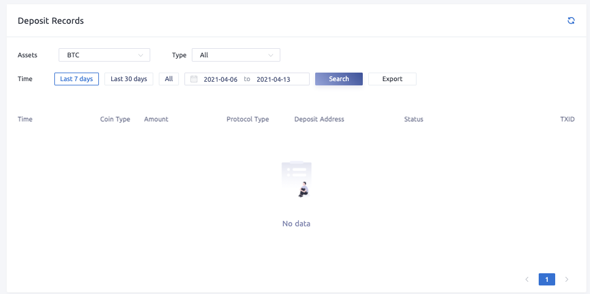Select the Last 30 days filter
Screen dimensions: 590x294
(129, 79)
